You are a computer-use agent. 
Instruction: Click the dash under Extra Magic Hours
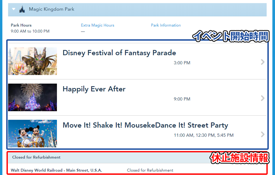(83, 32)
